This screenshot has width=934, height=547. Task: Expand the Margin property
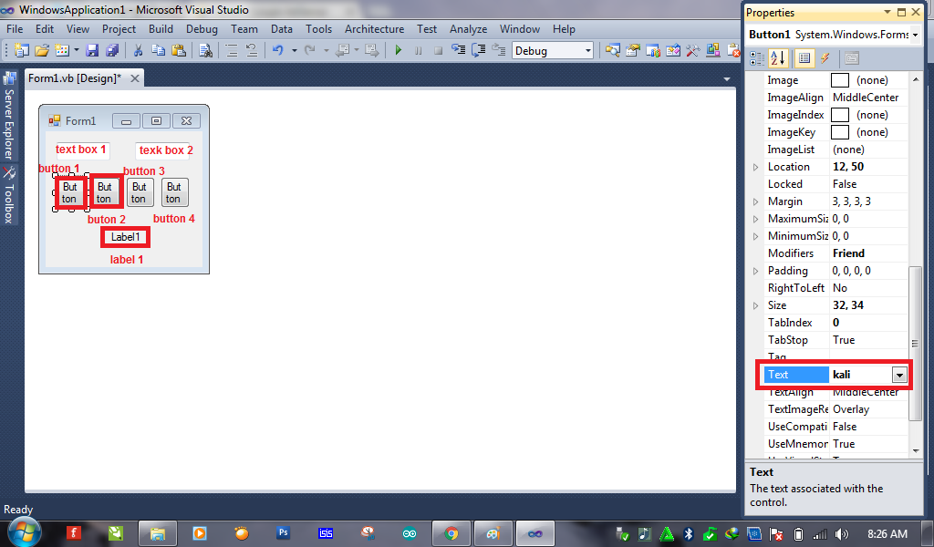tap(753, 201)
